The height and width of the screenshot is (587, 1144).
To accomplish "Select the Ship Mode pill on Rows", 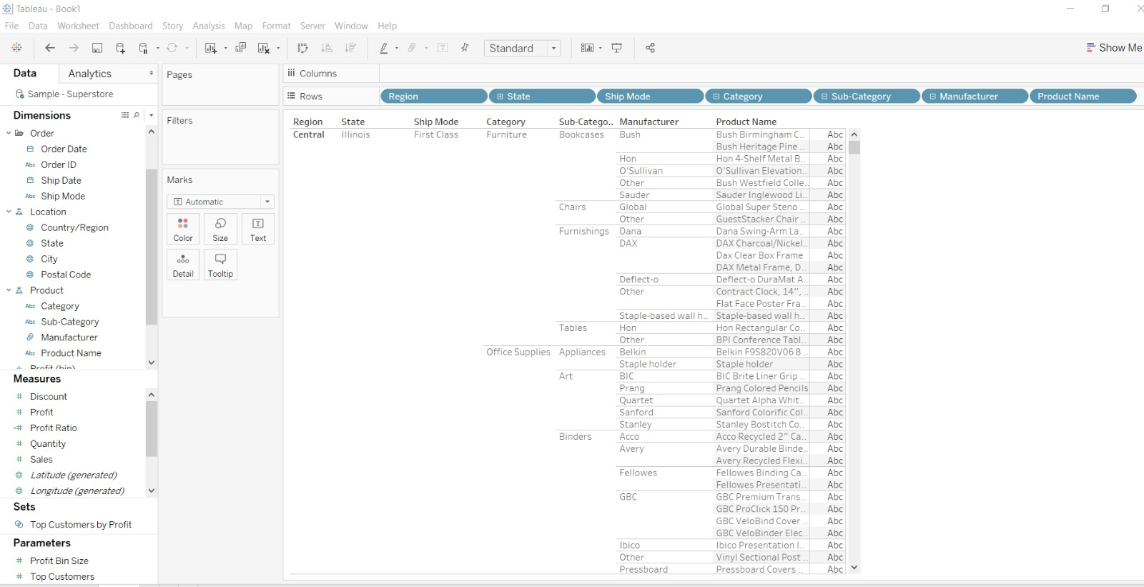I will (650, 97).
